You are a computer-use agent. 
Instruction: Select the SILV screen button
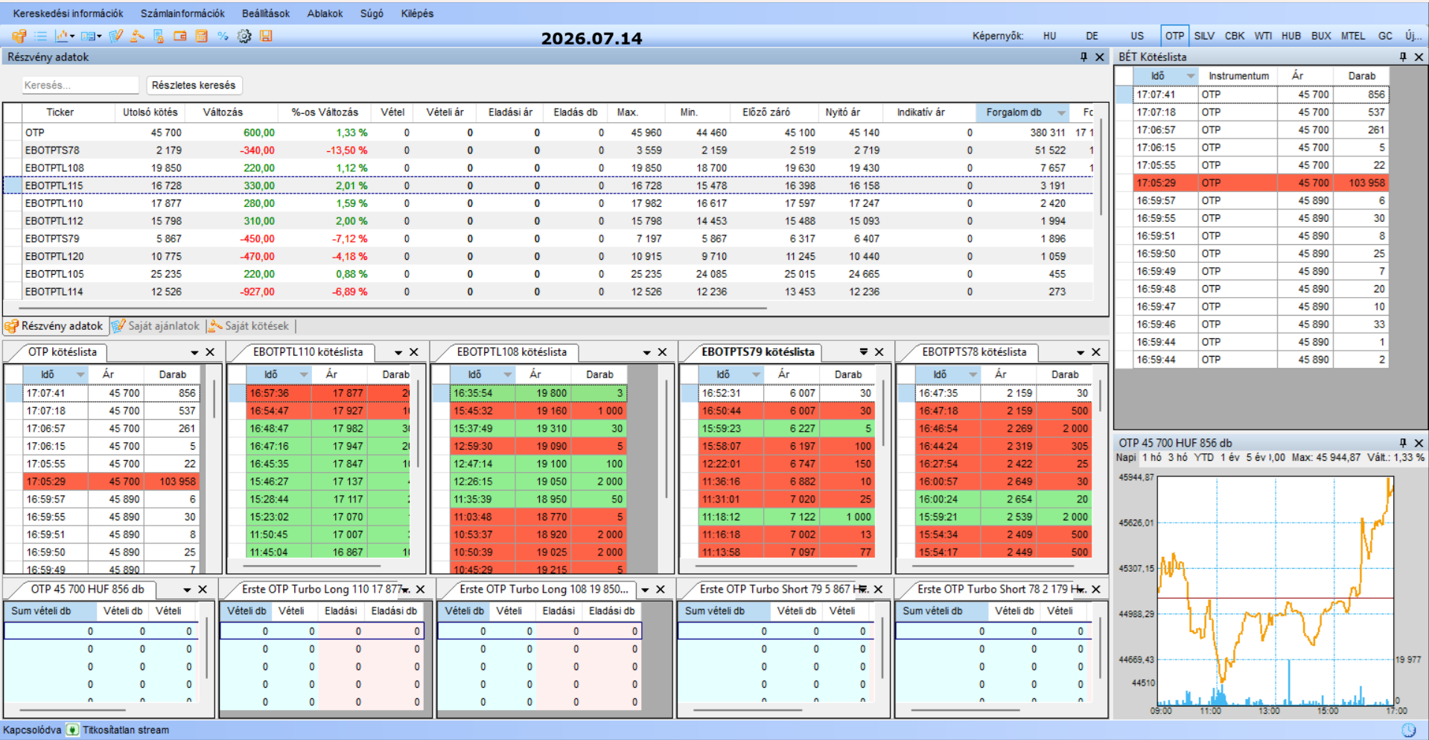(x=1204, y=36)
